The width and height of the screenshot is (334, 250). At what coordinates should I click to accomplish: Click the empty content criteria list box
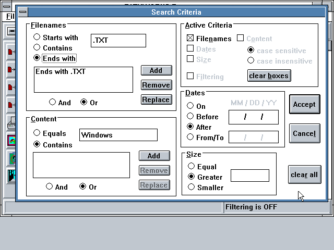pyautogui.click(x=81, y=165)
